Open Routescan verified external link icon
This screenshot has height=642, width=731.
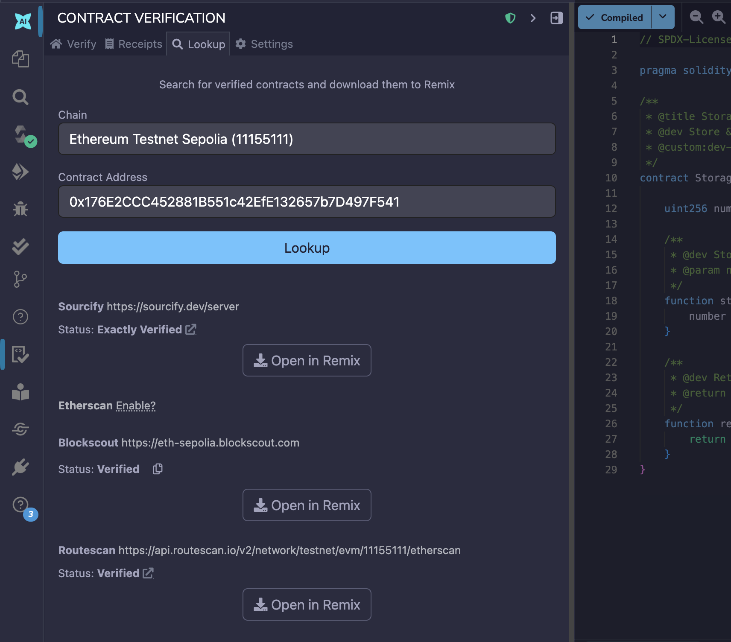pyautogui.click(x=148, y=573)
